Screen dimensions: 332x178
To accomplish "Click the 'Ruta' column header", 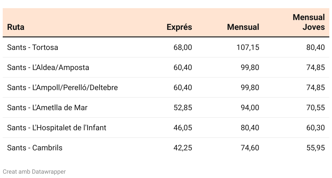I will tap(16, 27).
